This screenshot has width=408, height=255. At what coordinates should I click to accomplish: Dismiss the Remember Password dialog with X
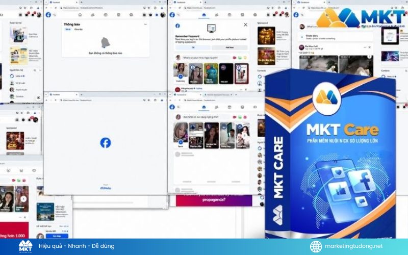(245, 24)
